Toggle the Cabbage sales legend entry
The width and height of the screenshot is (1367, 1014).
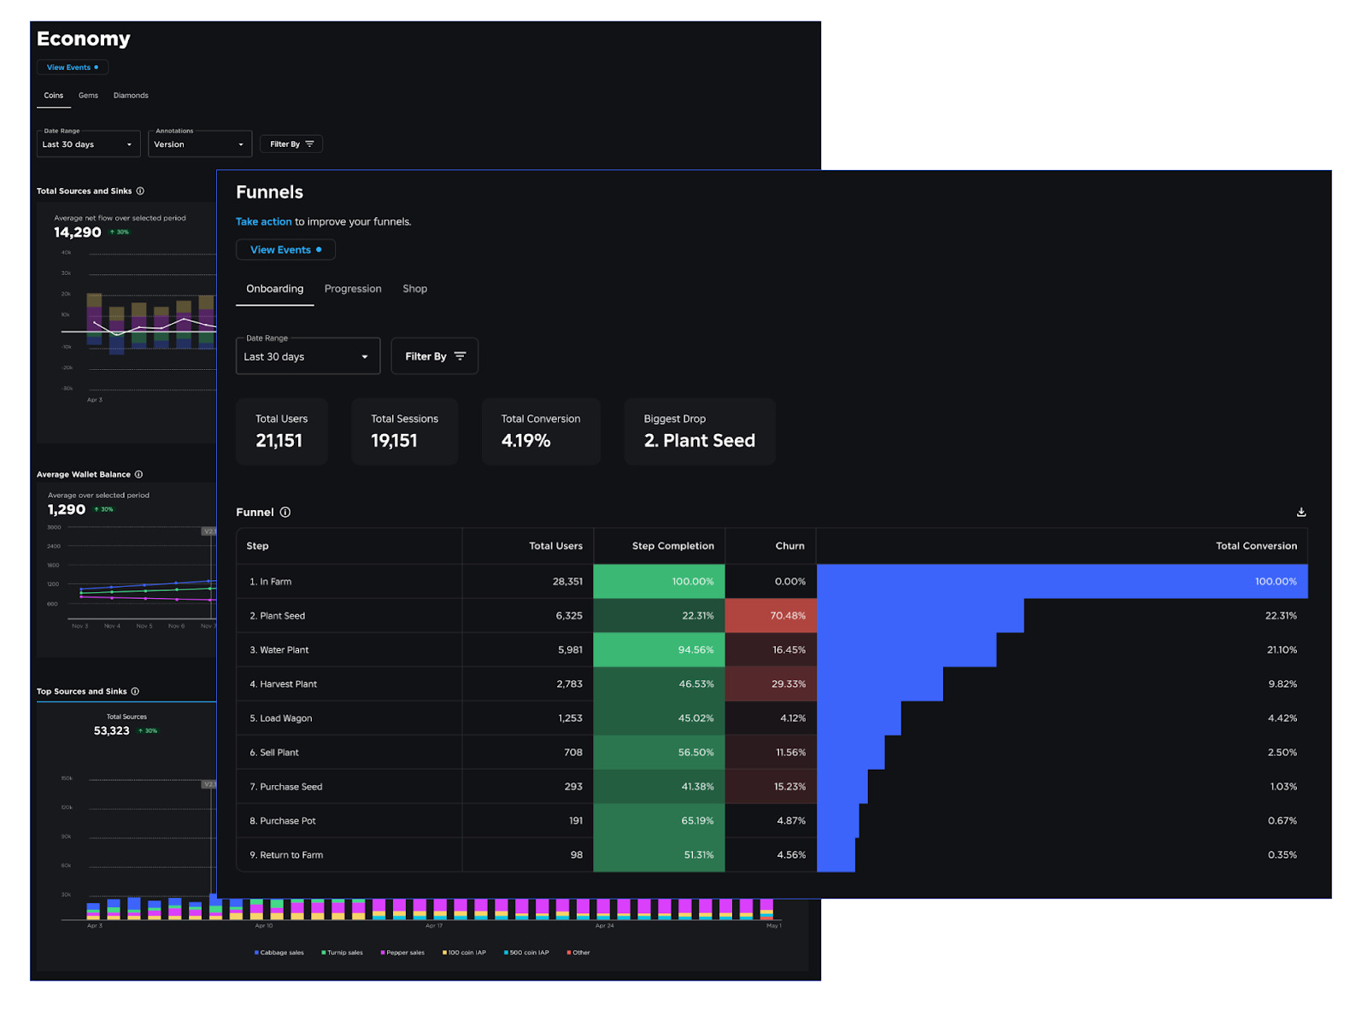pyautogui.click(x=280, y=952)
